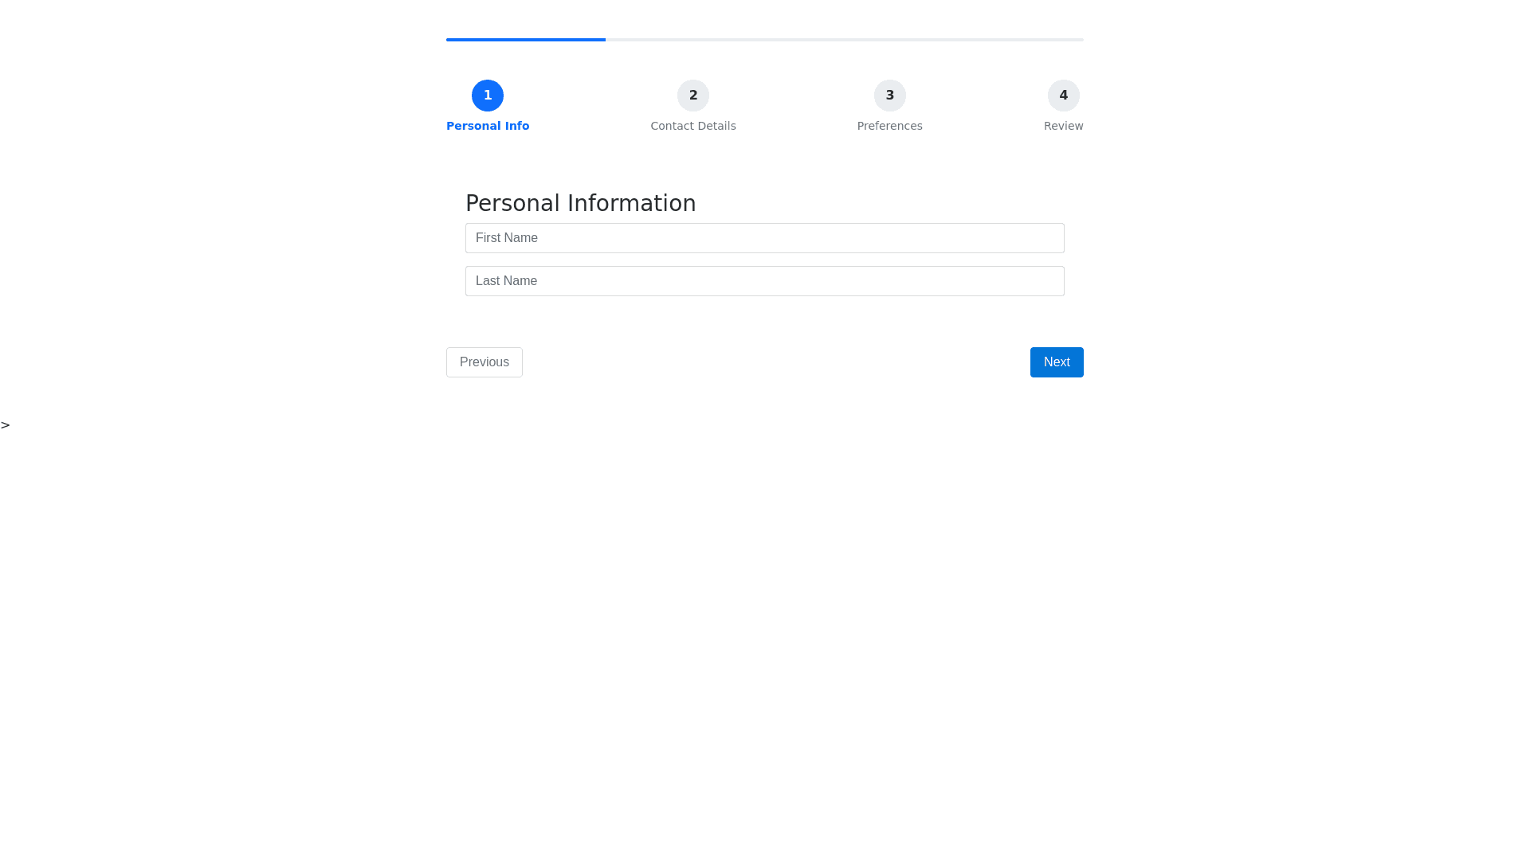Screen dimensions: 1530x860
Task: Click the word 'Info' in blue step label
Action: [517, 126]
